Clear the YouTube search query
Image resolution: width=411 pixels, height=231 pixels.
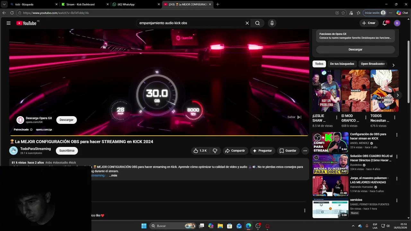[247, 23]
